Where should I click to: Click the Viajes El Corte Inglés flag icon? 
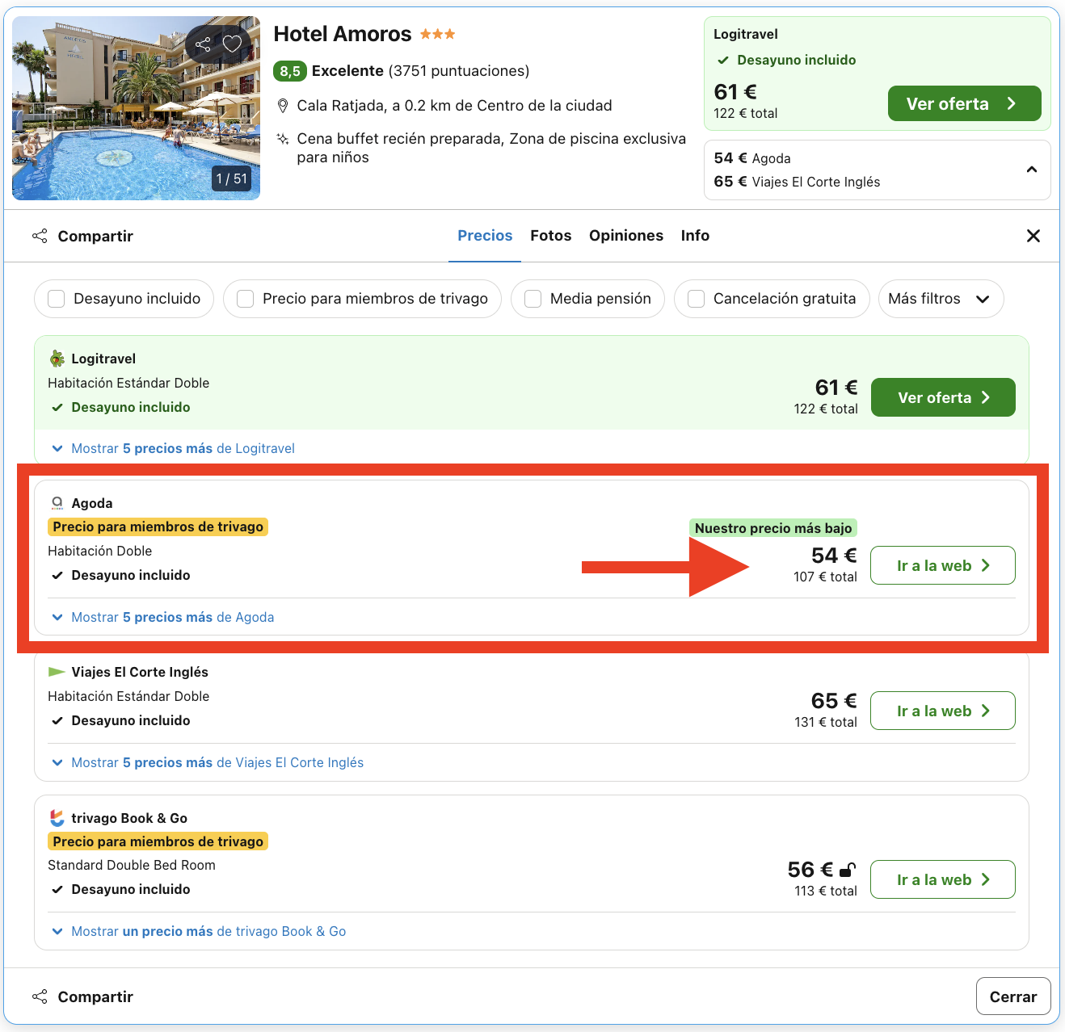[57, 671]
